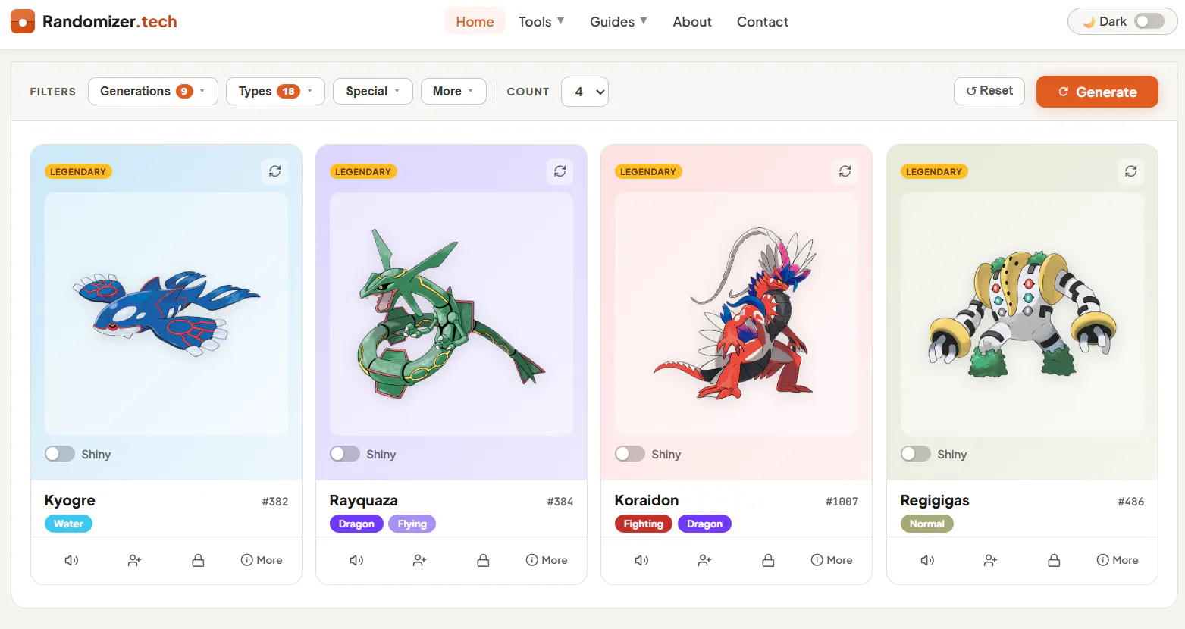Click the #1007 number text
Viewport: 1185px width, 629px height.
[842, 502]
